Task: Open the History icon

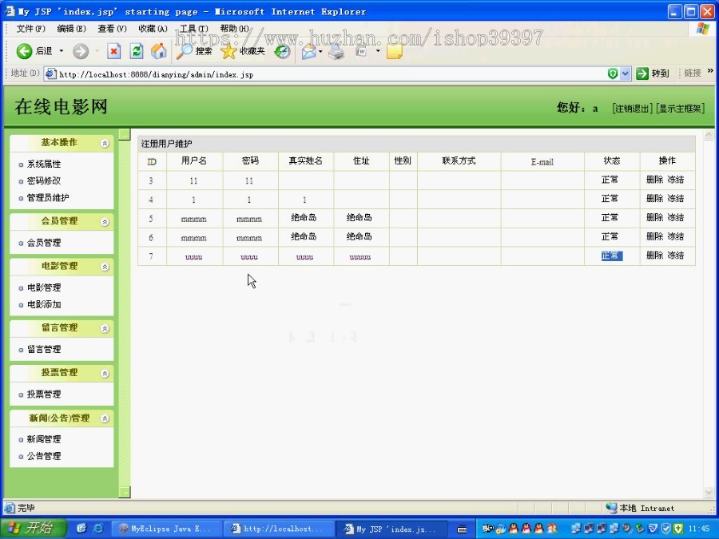Action: point(283,51)
